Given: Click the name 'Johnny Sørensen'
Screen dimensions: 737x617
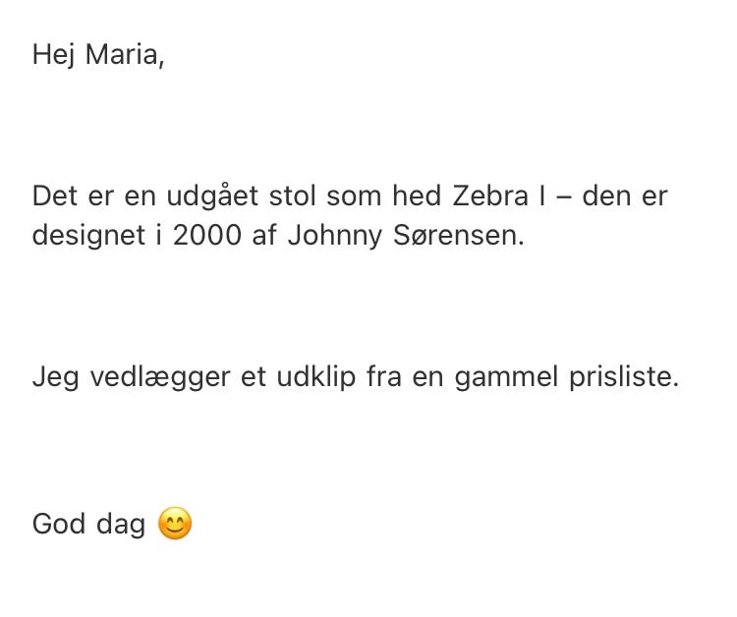Looking at the screenshot, I should (x=405, y=235).
